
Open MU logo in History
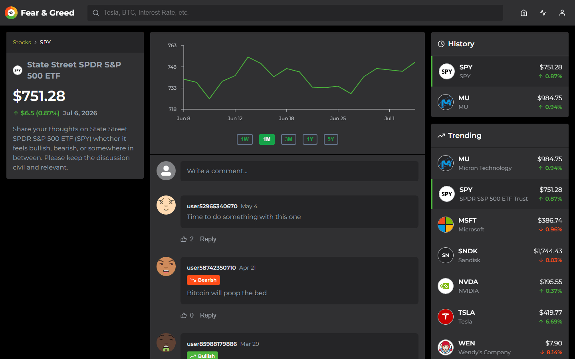446,102
